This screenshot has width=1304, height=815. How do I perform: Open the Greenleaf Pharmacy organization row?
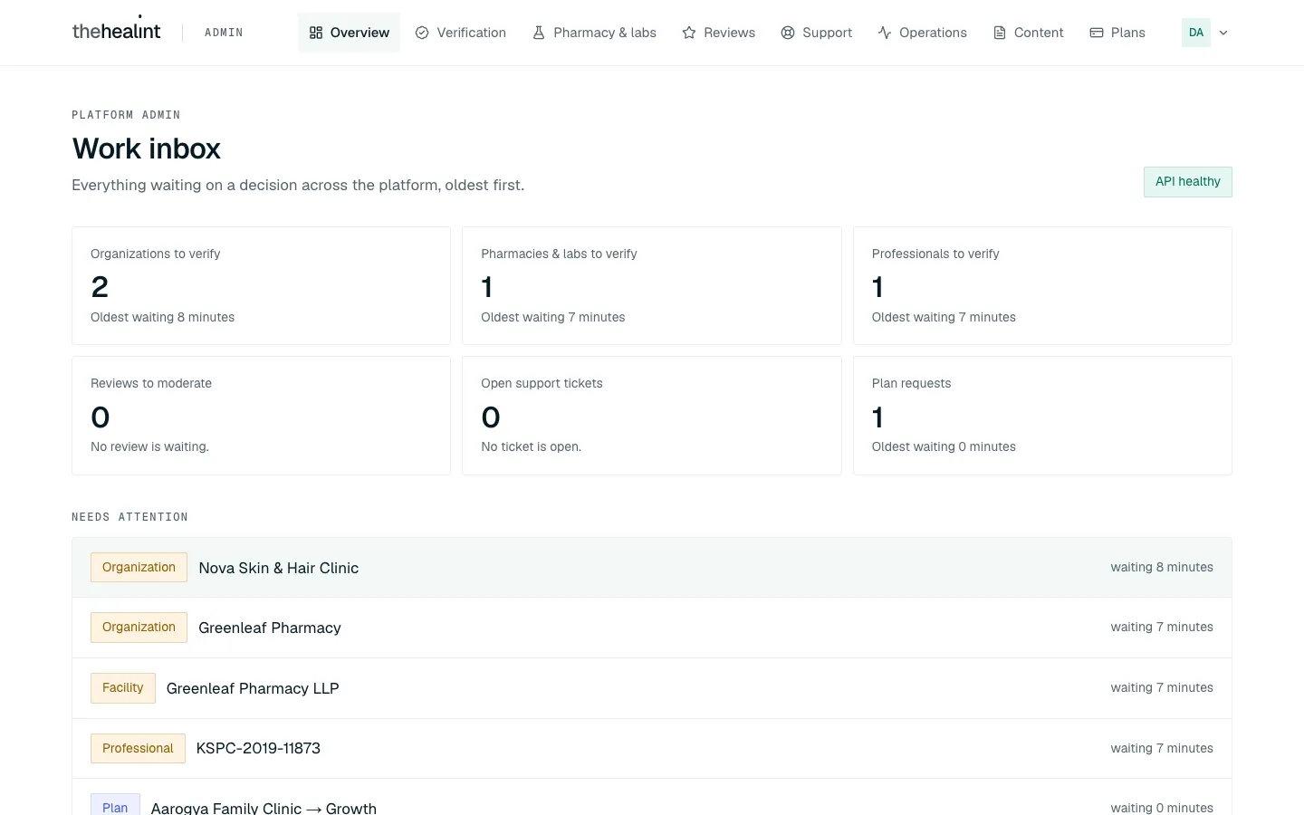652,628
